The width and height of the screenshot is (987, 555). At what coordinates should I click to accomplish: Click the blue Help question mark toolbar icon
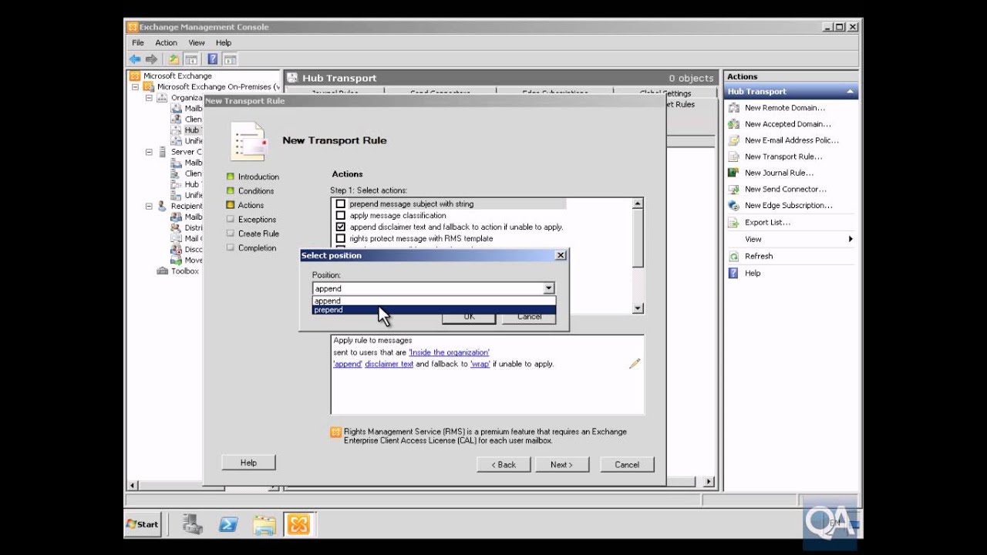click(213, 59)
